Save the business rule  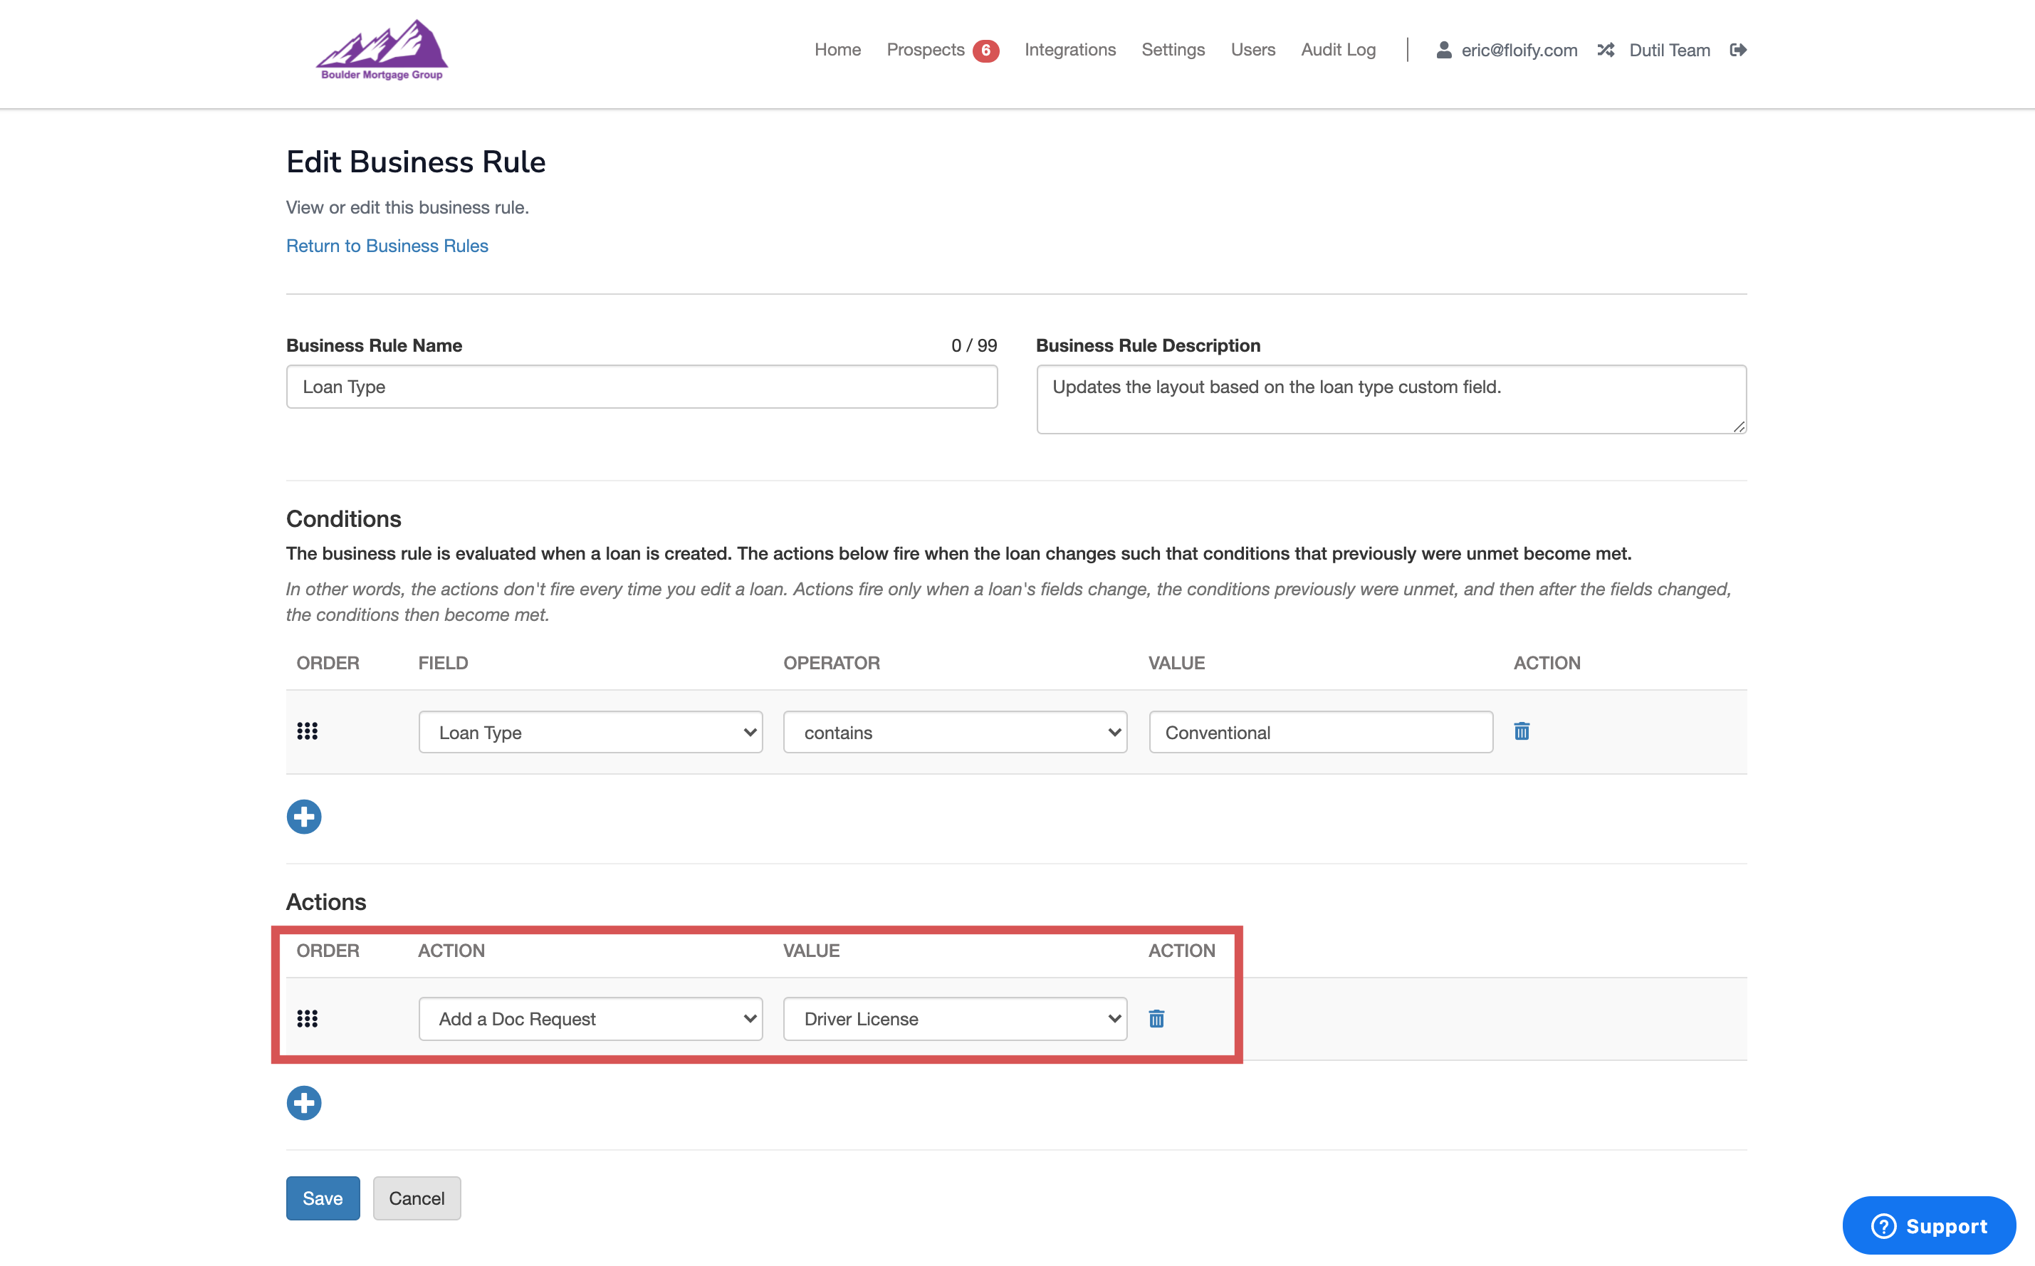pos(323,1198)
